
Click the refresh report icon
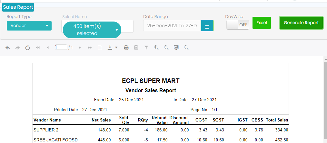[x=28, y=48]
